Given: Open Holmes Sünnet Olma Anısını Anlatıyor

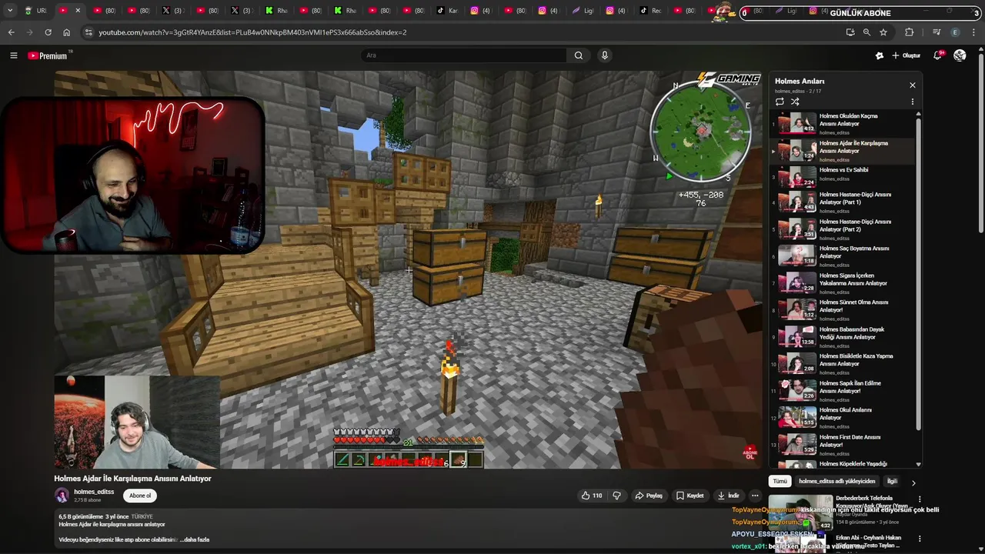Looking at the screenshot, I should point(843,310).
